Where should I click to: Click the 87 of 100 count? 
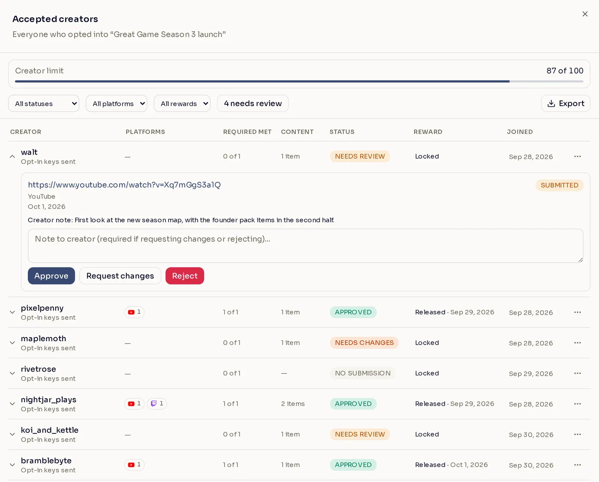click(x=565, y=71)
